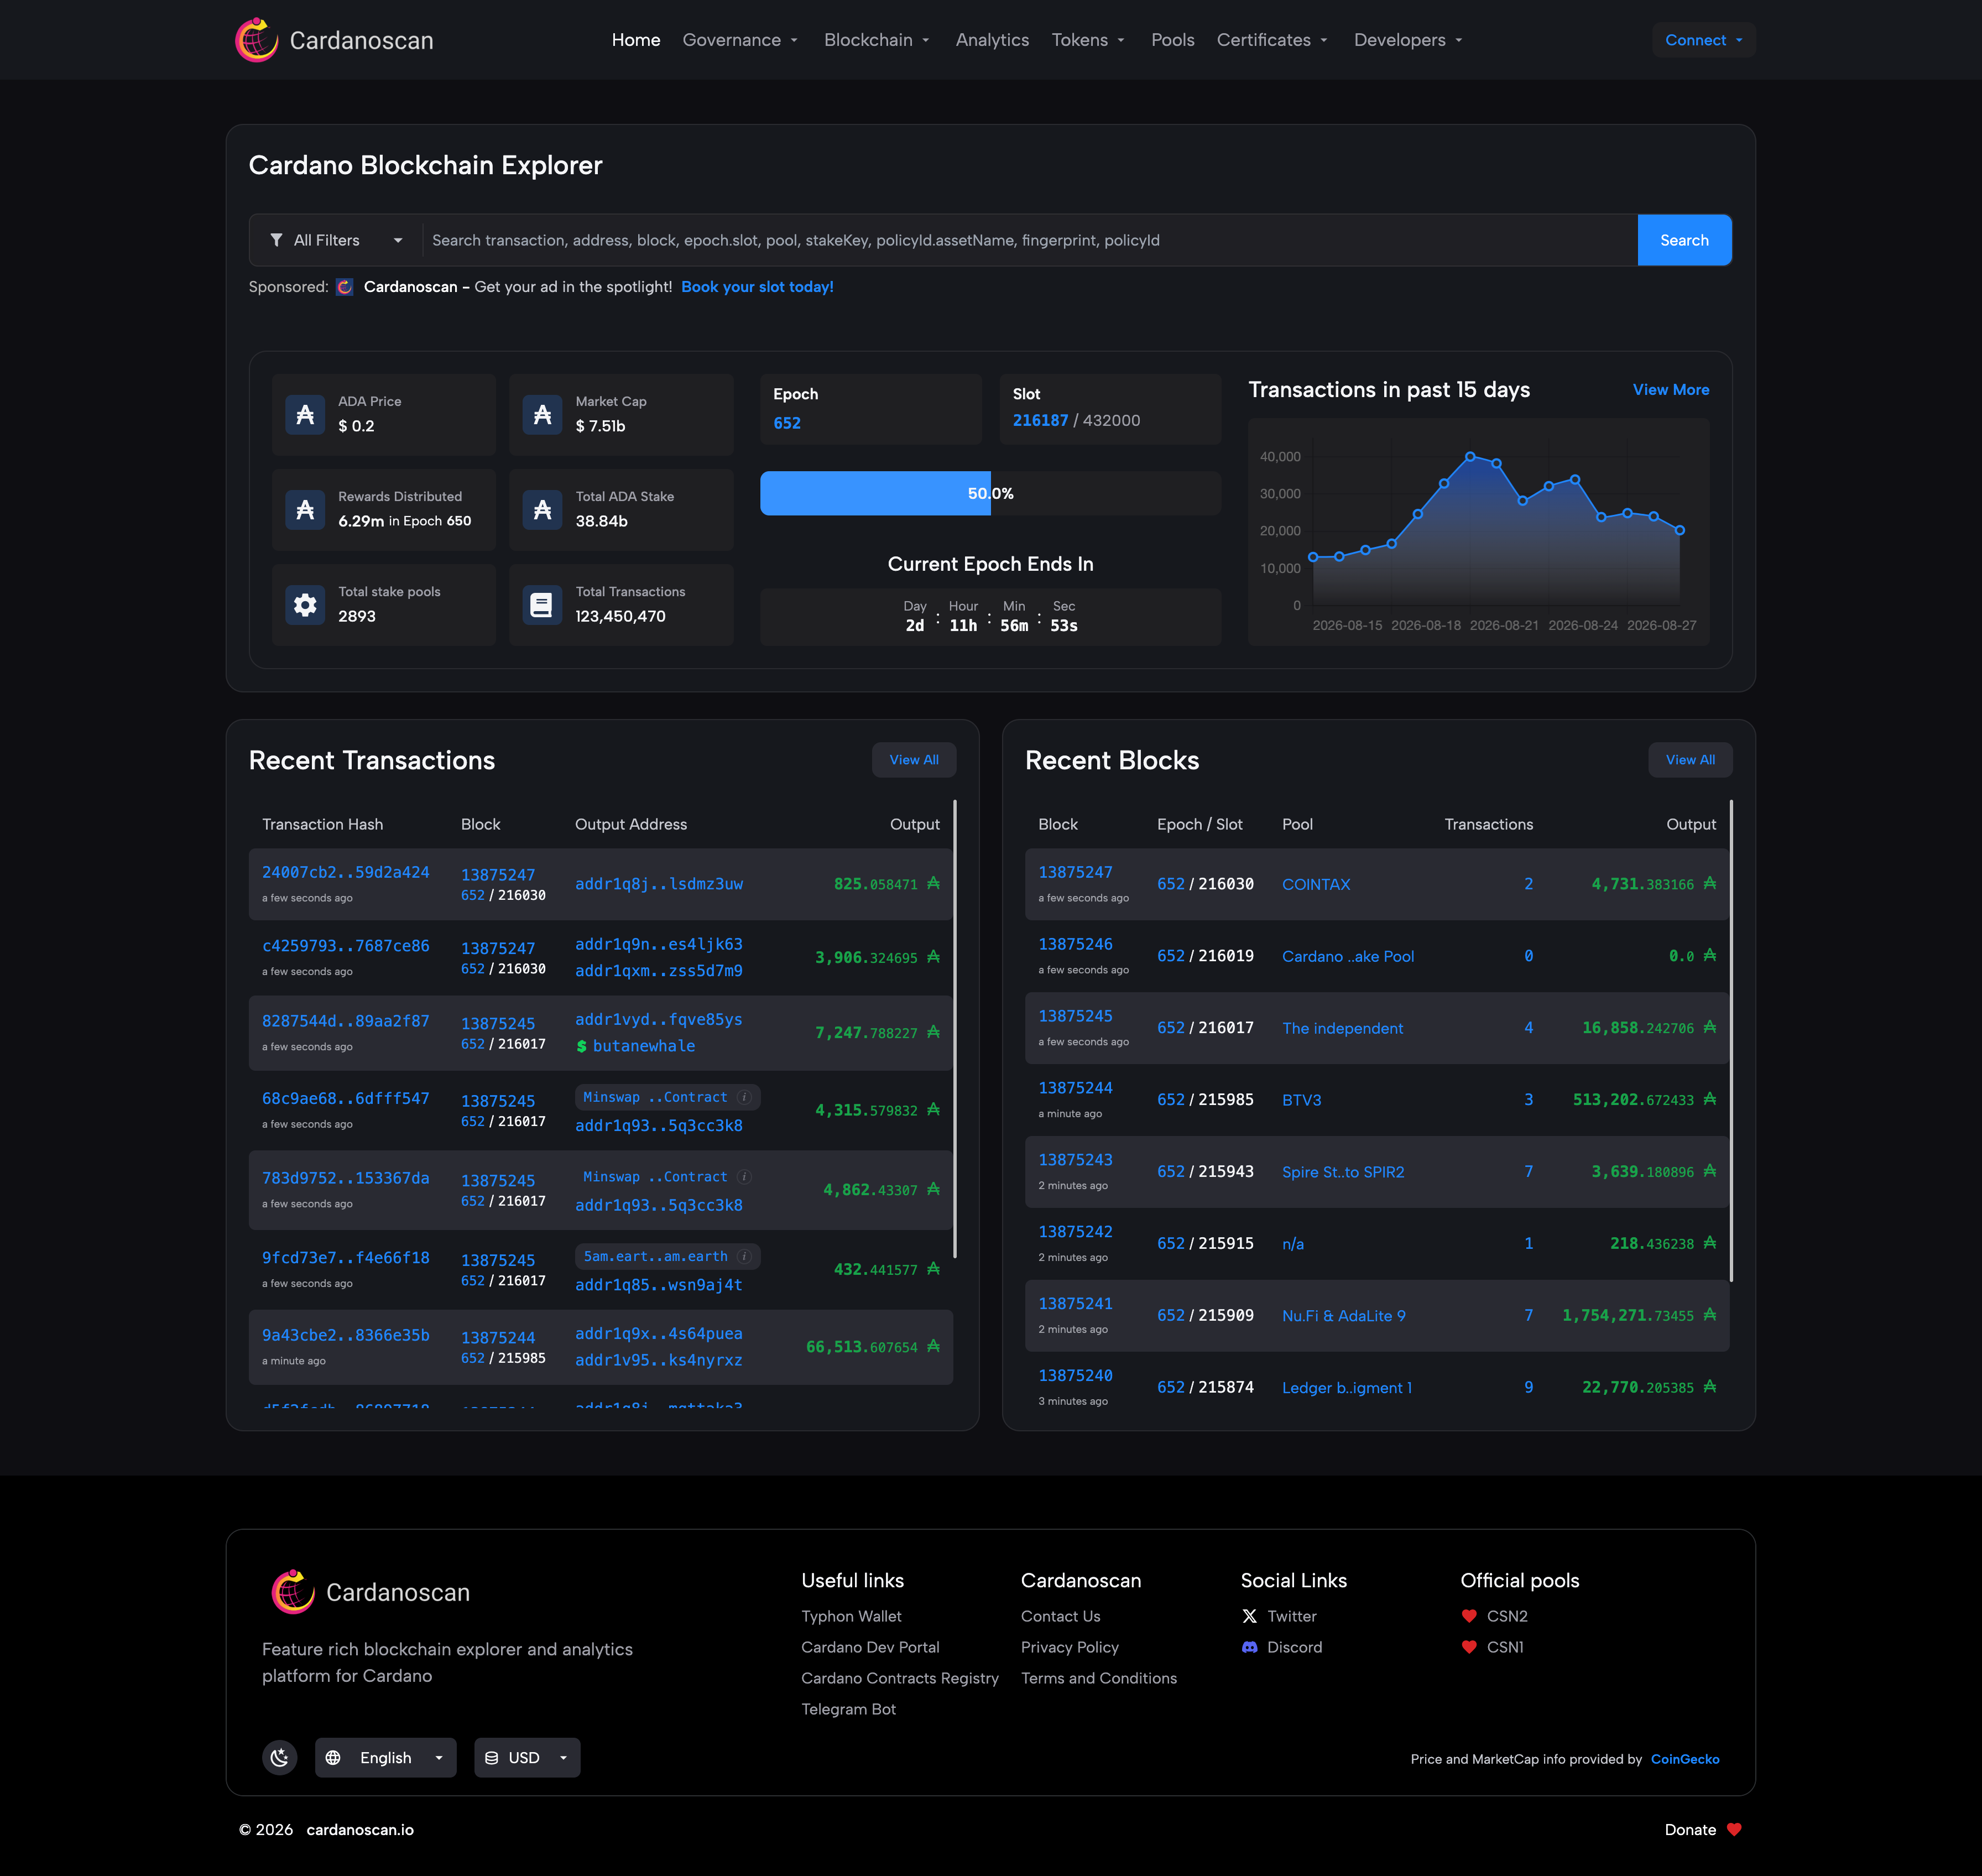1982x1876 pixels.
Task: Click the Total ADA Stake icon
Action: coord(542,509)
